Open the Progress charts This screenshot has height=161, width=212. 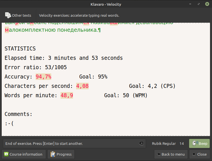pos(61,154)
